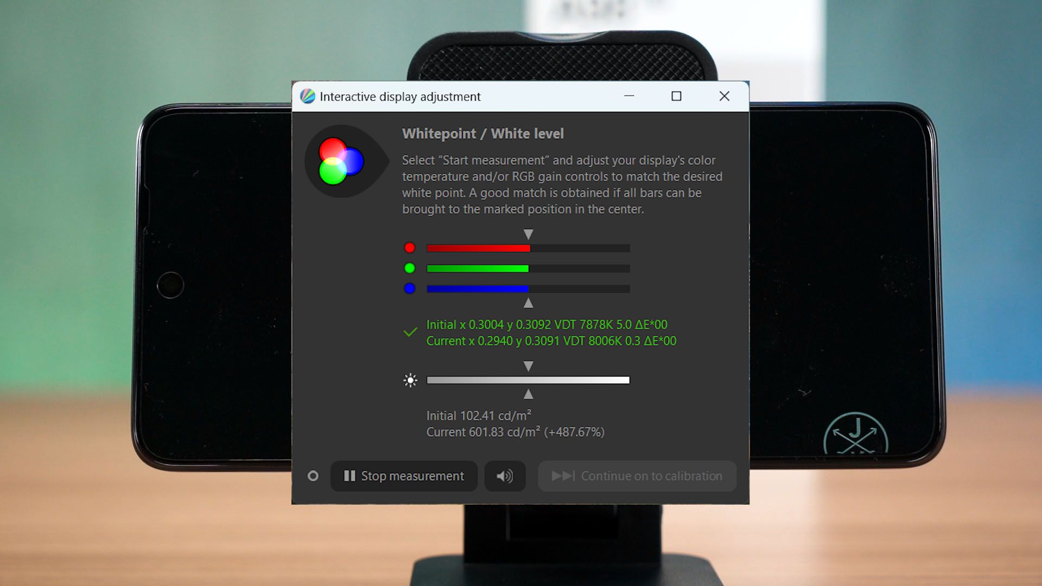Click the overlapping RGB circles whitepoint icon
1042x586 pixels.
tap(341, 161)
